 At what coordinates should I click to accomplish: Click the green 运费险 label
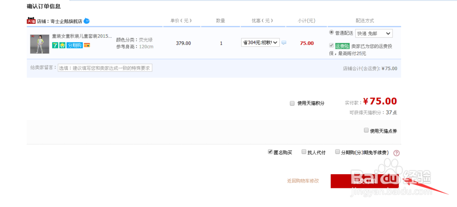pos(342,46)
